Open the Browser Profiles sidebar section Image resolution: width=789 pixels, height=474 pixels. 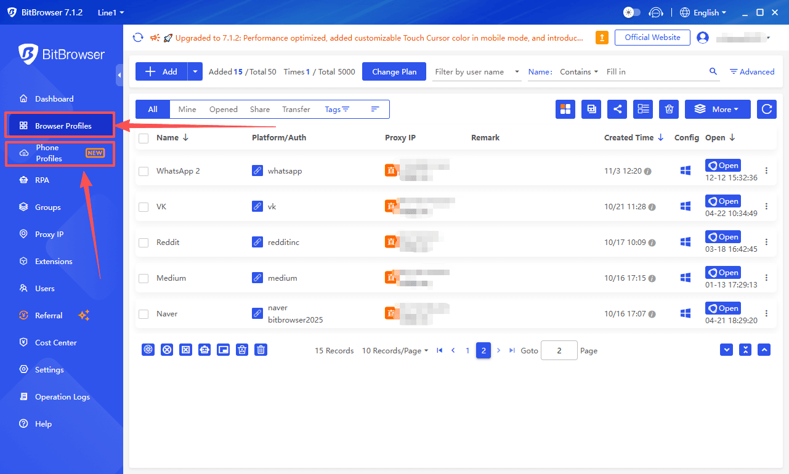click(x=59, y=124)
